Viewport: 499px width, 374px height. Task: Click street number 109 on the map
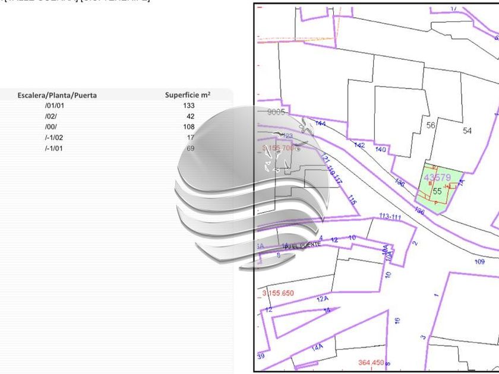(x=479, y=261)
